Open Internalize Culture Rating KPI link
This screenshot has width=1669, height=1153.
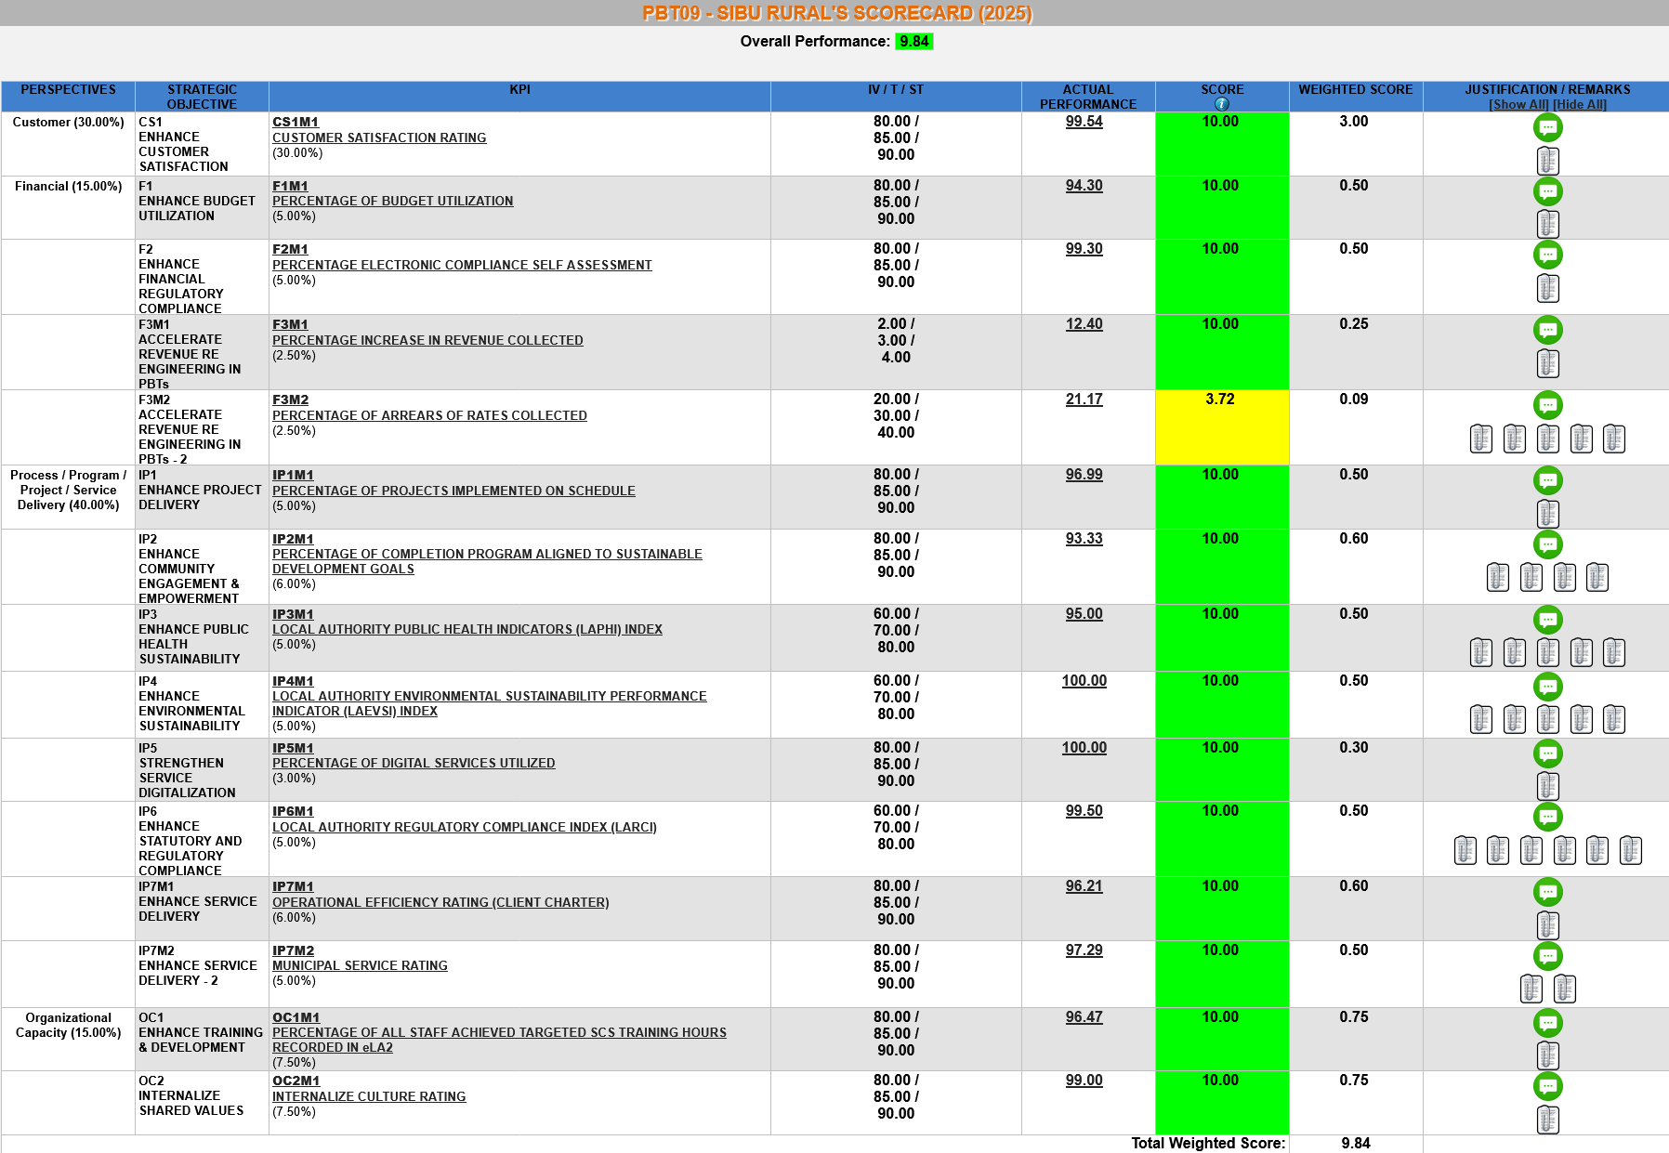click(x=369, y=1096)
